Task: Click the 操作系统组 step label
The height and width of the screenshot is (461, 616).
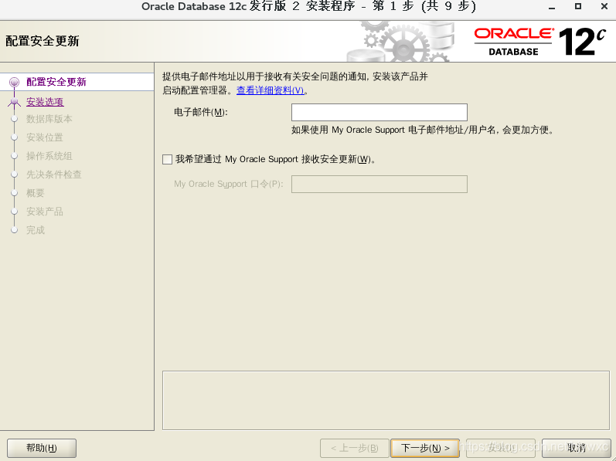Action: click(49, 156)
